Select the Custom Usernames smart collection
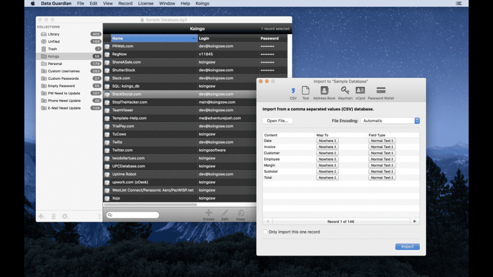The image size is (493, 277). click(69, 71)
